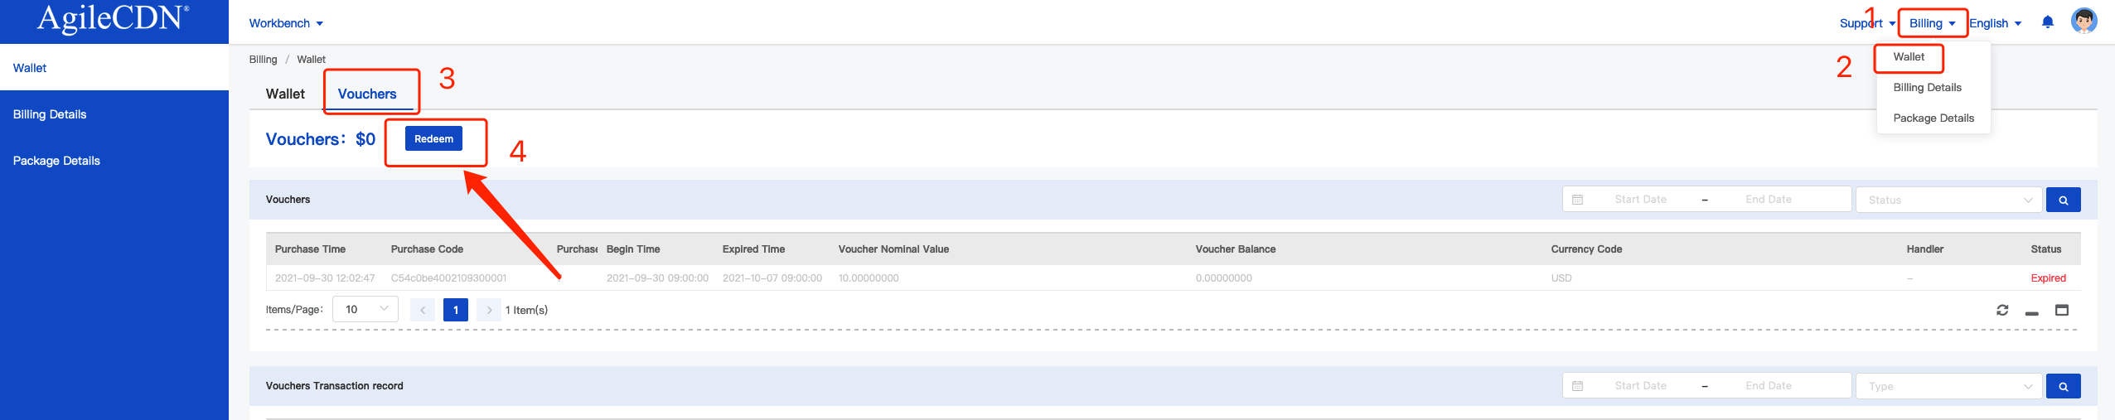Click the Start Date field in Vouchers filter
The width and height of the screenshot is (2115, 420).
click(x=1640, y=200)
